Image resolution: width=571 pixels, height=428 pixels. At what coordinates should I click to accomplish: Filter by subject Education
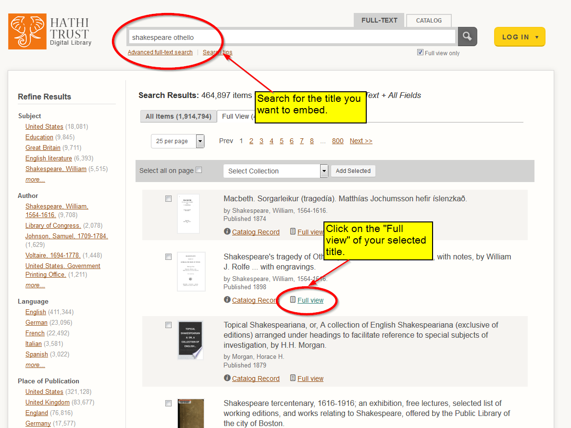pyautogui.click(x=39, y=137)
